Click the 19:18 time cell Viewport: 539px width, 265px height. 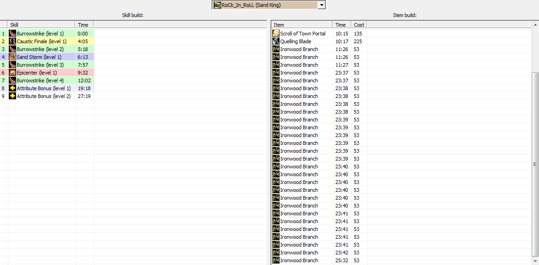click(85, 88)
